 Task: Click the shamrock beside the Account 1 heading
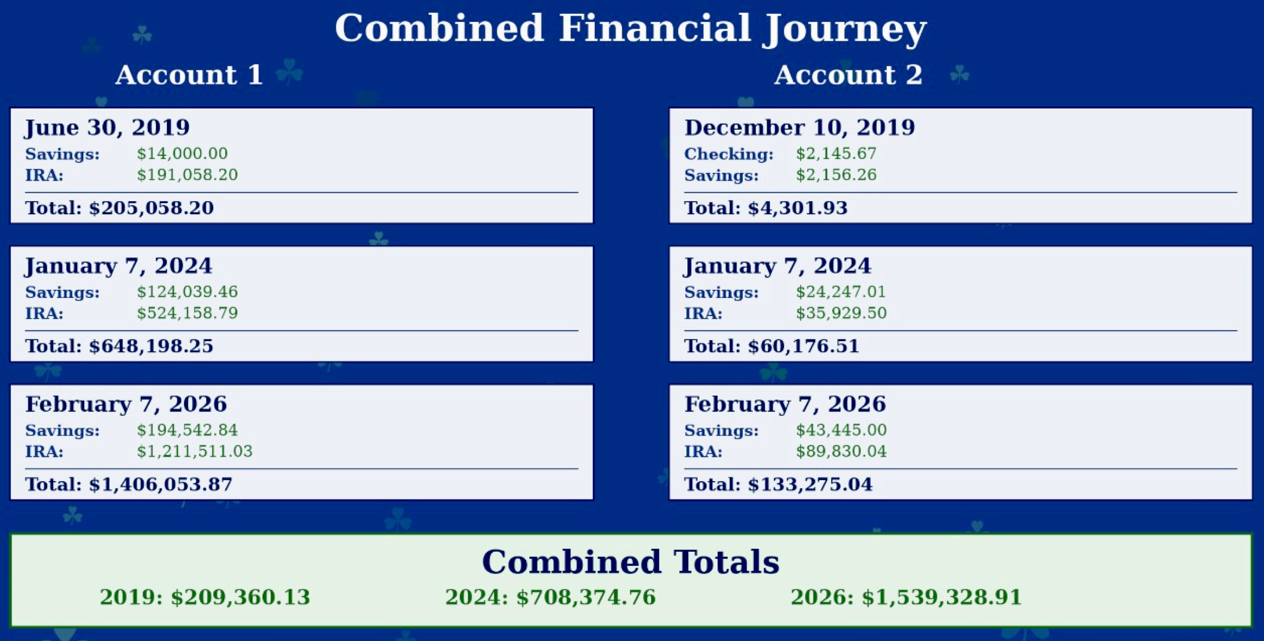pos(289,72)
